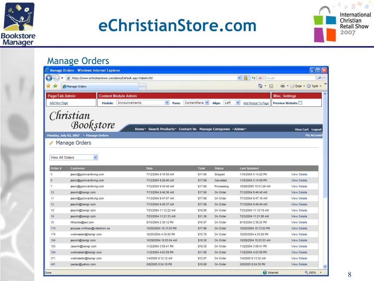Click View Details for order 481
The height and width of the screenshot is (281, 374).
tap(299, 264)
